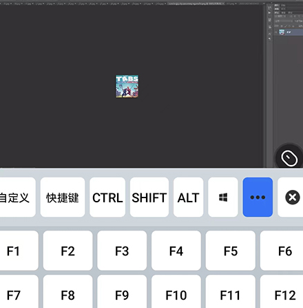Open the 快捷键 shortcuts panel
Image resolution: width=303 pixels, height=308 pixels.
63,198
